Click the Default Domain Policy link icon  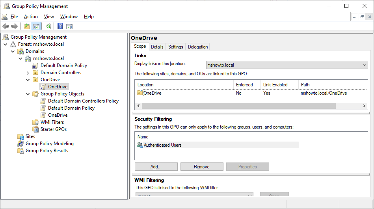click(x=35, y=65)
